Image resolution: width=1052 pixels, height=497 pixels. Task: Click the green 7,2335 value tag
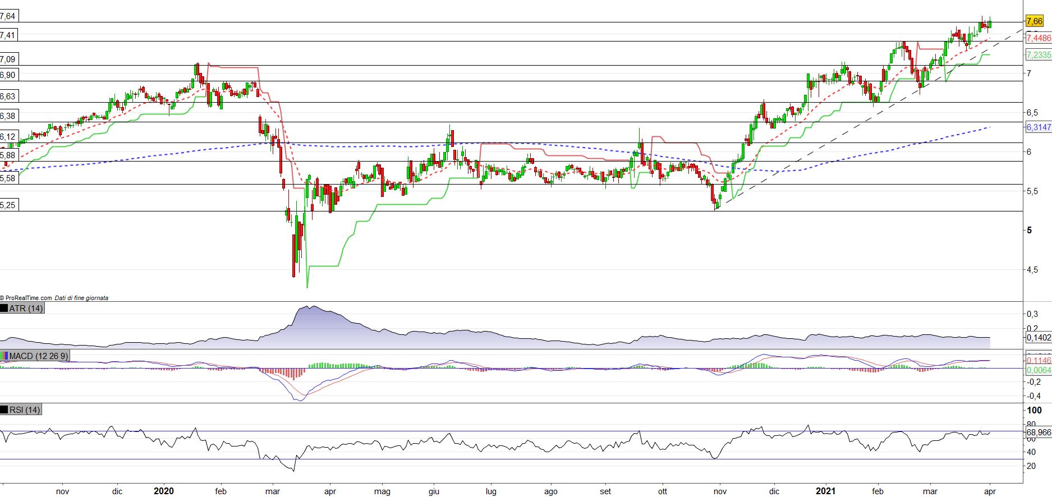point(1038,55)
